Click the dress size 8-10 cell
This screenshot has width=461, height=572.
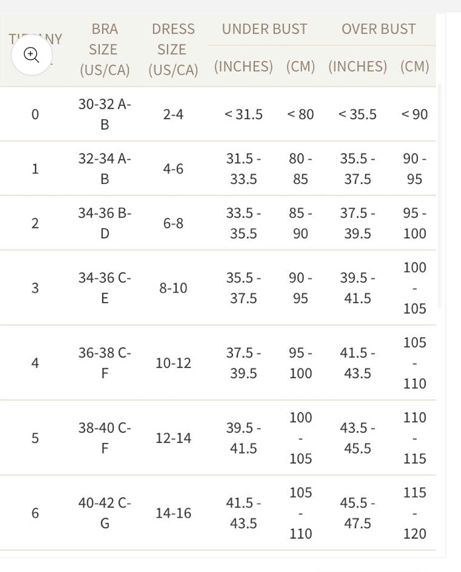click(173, 288)
